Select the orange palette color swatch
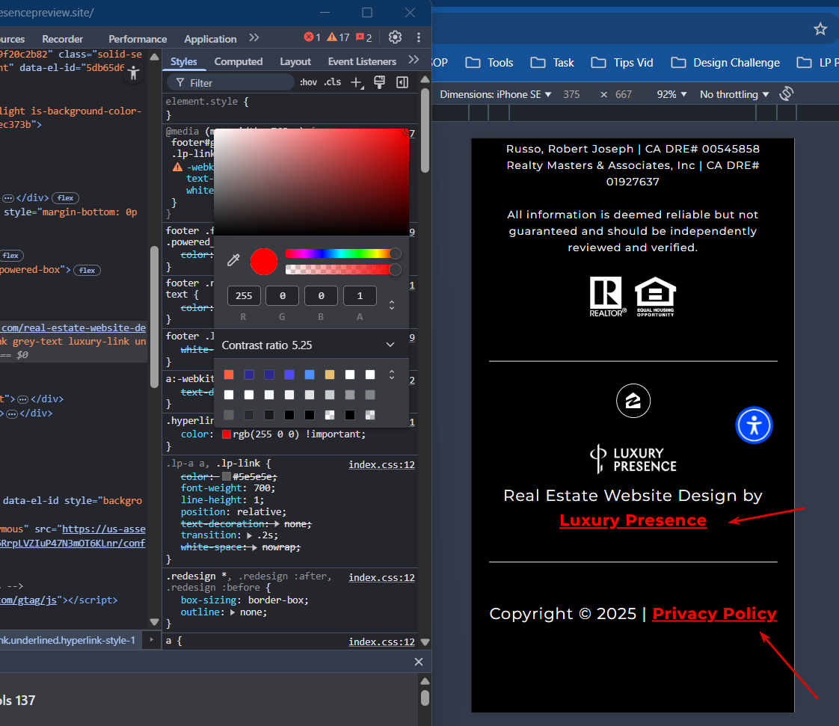839x726 pixels. [x=229, y=375]
